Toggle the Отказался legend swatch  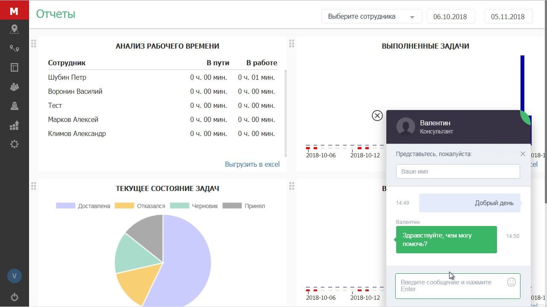click(x=124, y=206)
